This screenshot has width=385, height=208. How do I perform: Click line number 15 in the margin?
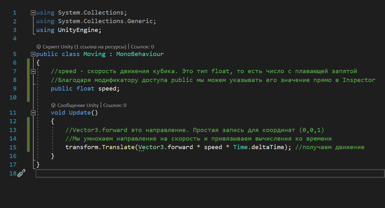[13, 147]
